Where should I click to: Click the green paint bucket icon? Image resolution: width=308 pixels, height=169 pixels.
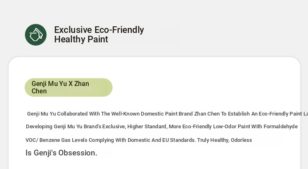point(36,35)
